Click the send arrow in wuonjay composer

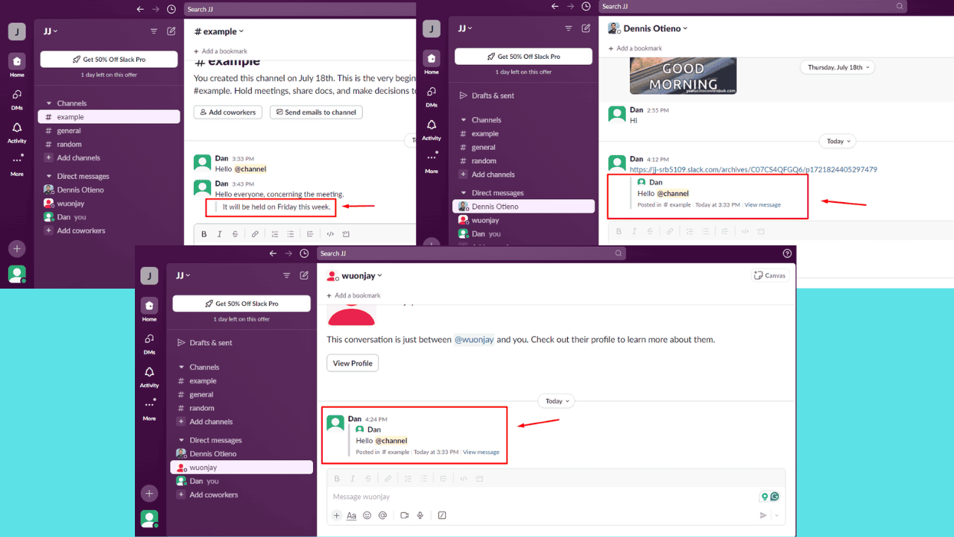763,515
